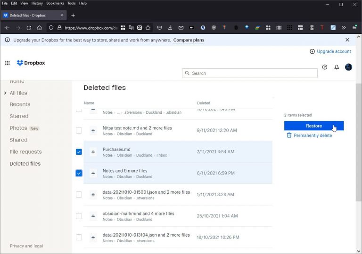The image size is (362, 254).
Task: Open File requests in the sidebar
Action: [x=25, y=152]
